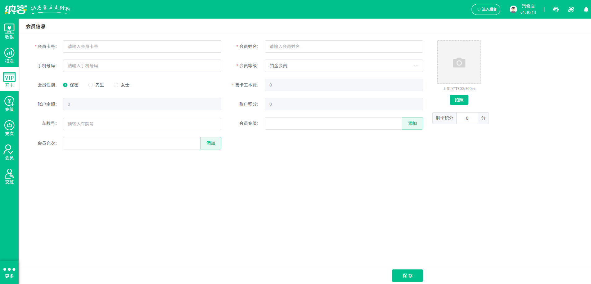591x284 pixels.
Task: Switch to the VIP 开卡 tab
Action: coord(9,80)
